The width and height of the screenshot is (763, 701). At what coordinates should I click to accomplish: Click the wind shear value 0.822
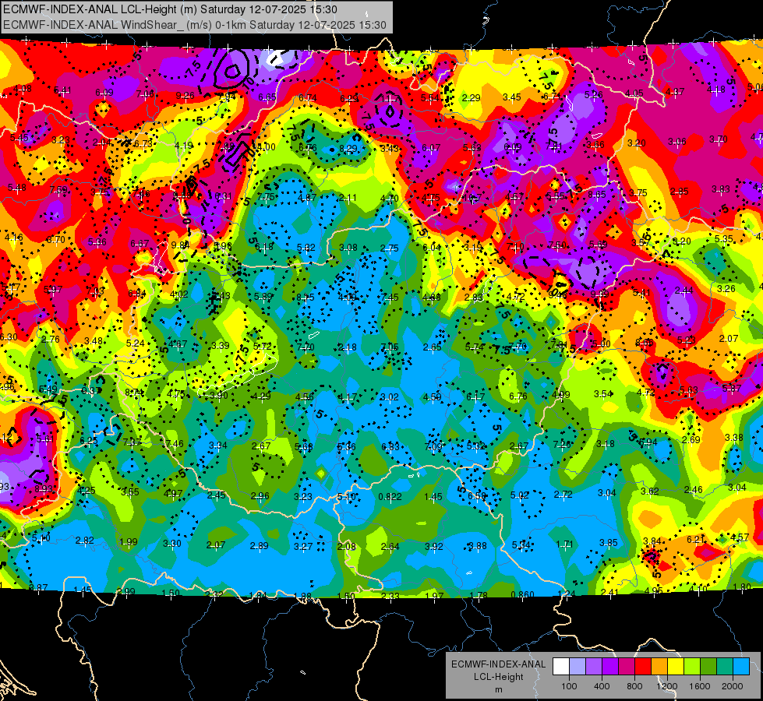pos(390,497)
